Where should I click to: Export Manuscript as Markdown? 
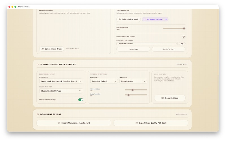point(74,123)
